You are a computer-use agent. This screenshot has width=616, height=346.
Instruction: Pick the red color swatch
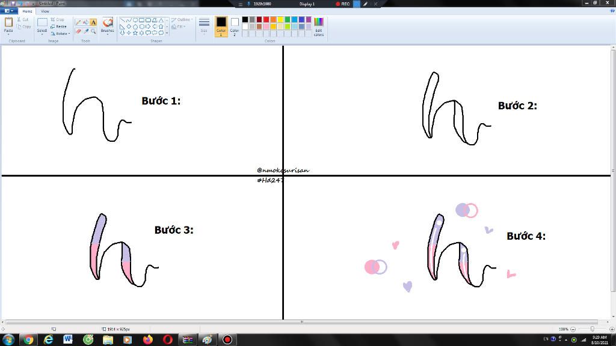266,20
